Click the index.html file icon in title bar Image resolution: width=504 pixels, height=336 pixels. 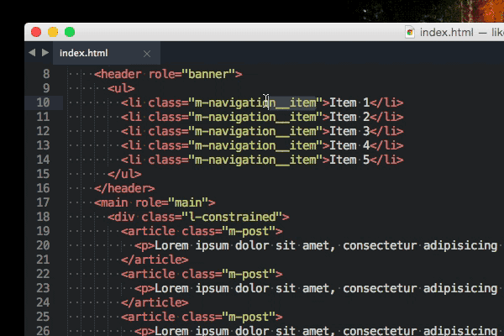(x=410, y=32)
